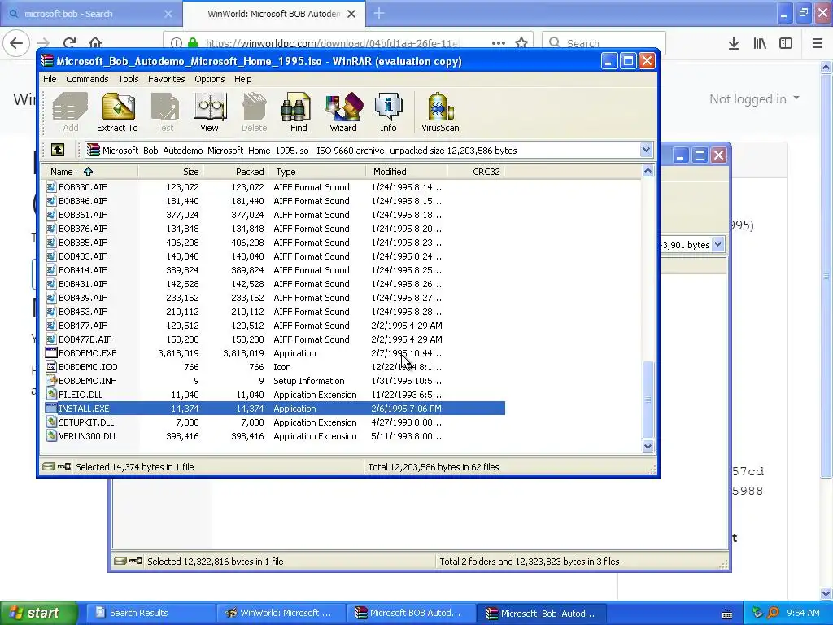Sort the list by Size column

171,171
